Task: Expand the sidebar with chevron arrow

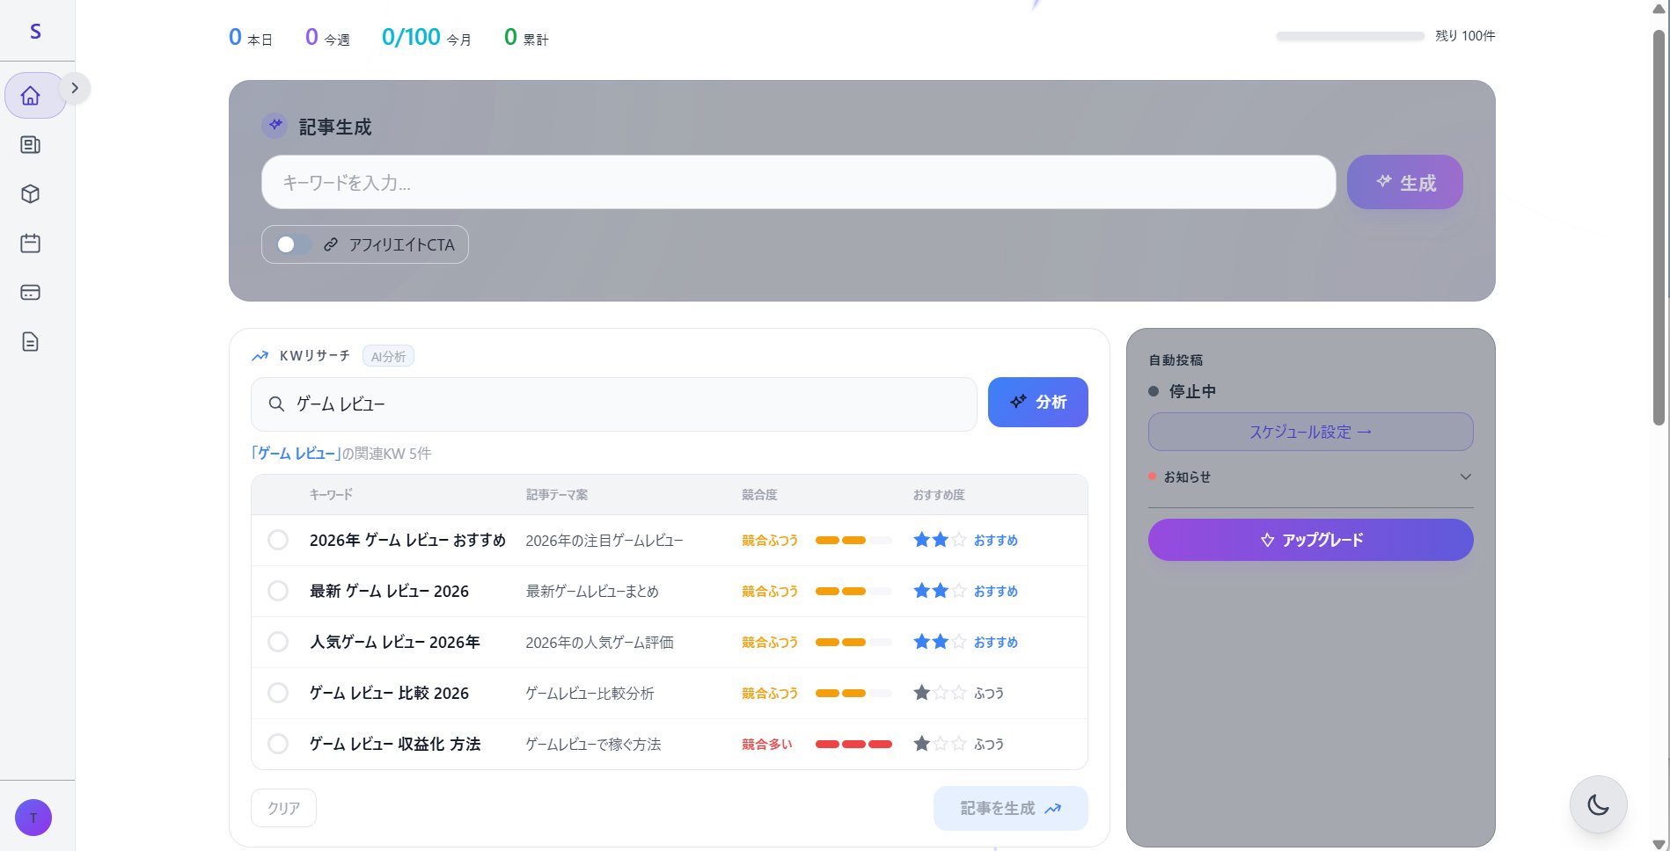Action: coord(76,88)
